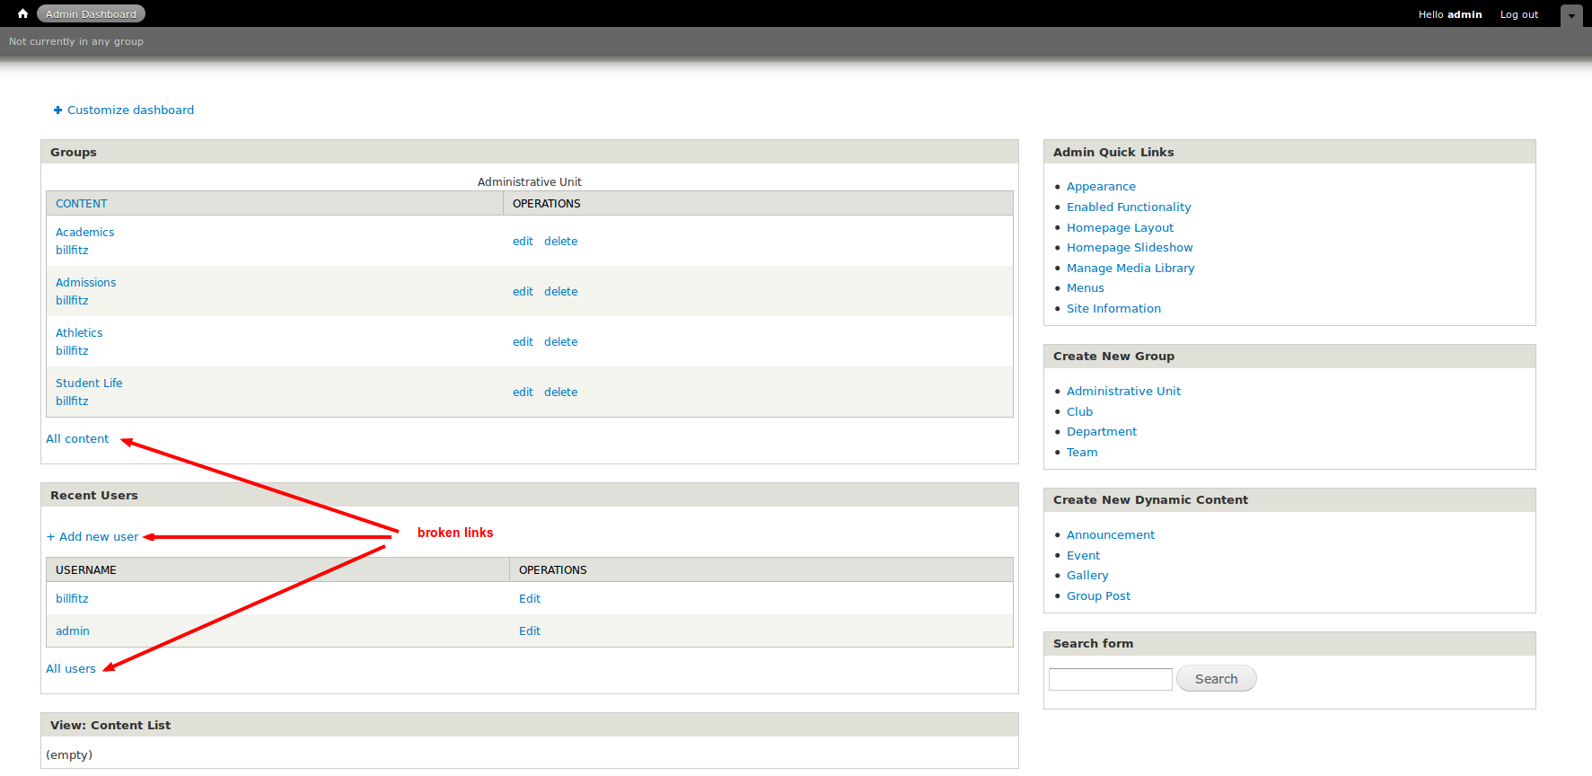Open billfitz author under Admissions

[x=72, y=300]
